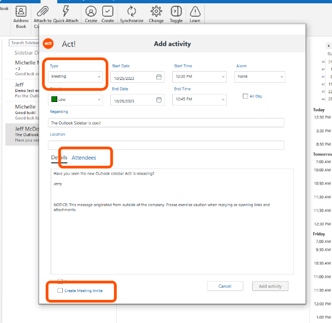The width and height of the screenshot is (332, 323).
Task: Click the Tomorrow heading in calendar pane
Action: click(322, 154)
